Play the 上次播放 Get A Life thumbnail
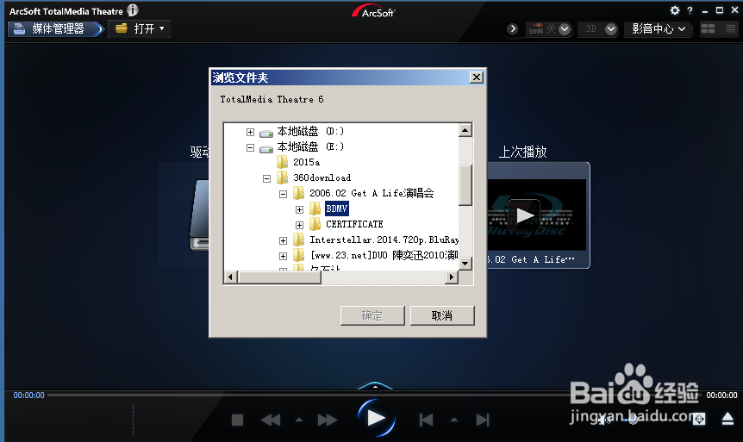743x442 pixels. 525,215
